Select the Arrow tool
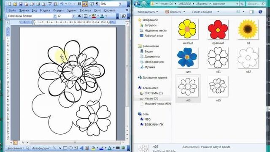Screen dimensions: 270x152 [59, 148]
